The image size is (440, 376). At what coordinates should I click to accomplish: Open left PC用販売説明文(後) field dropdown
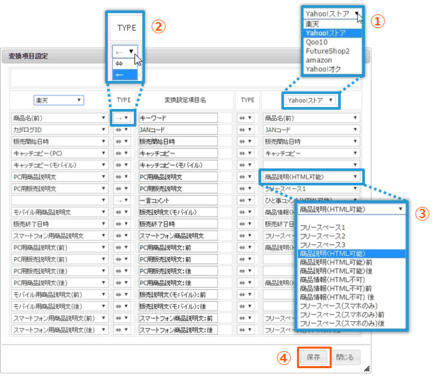[x=59, y=272]
